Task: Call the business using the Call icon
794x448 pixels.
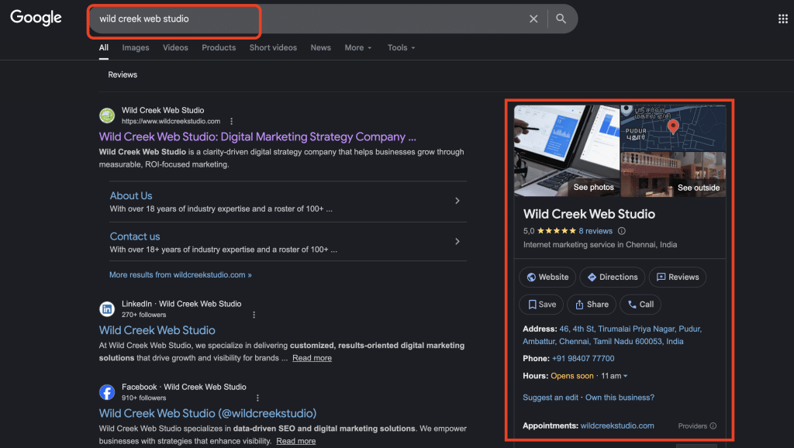Action: [x=630, y=304]
